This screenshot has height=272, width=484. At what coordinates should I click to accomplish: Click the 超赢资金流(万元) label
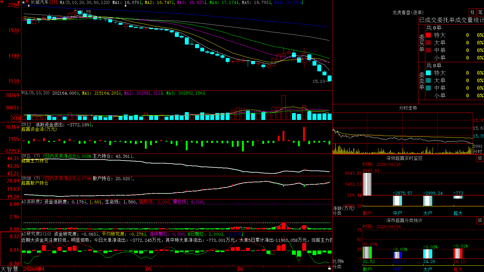(39, 129)
